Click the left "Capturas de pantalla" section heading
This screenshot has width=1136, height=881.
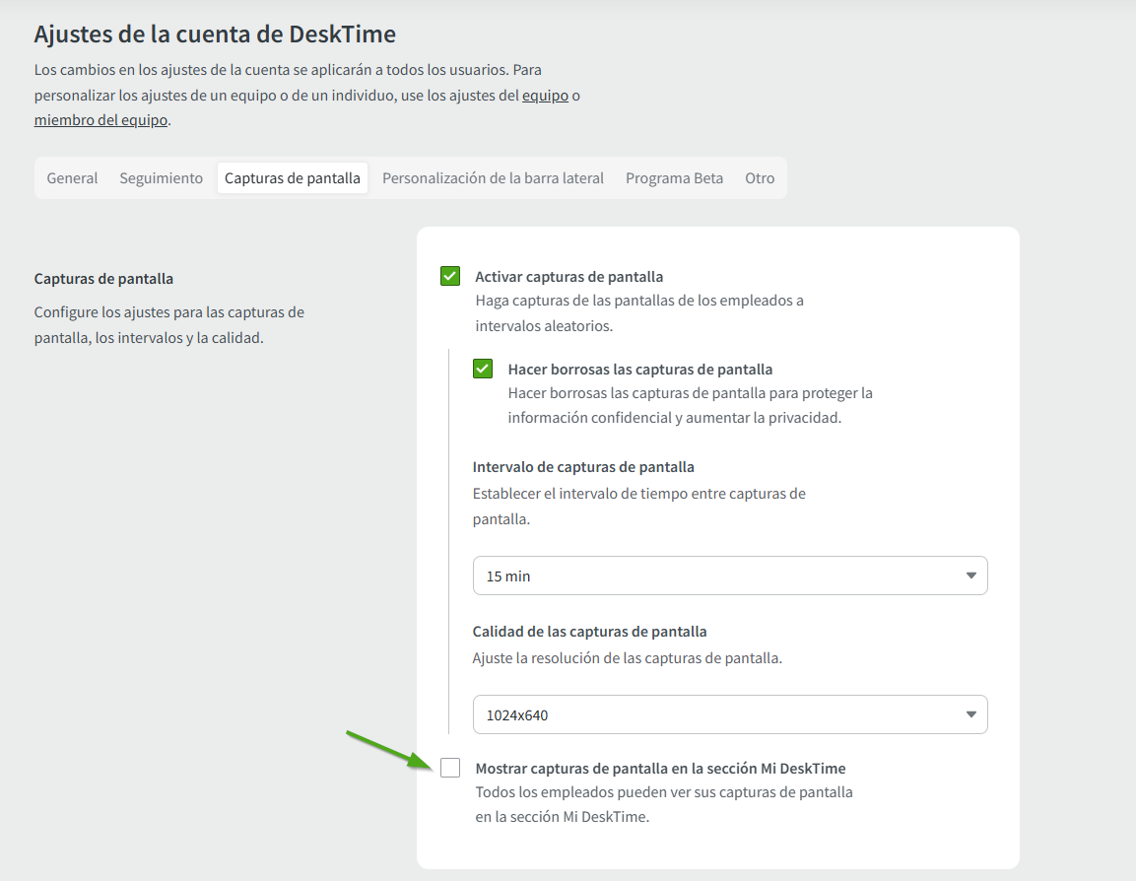(103, 279)
